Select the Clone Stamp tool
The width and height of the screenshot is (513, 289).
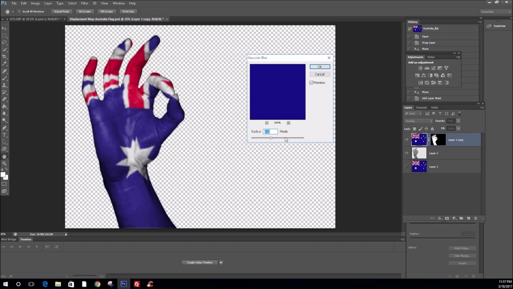click(4, 85)
